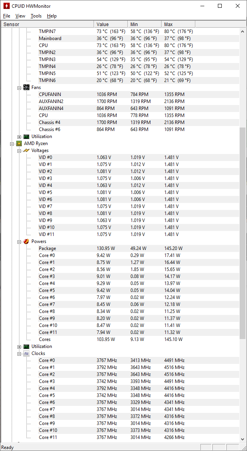247x451 pixels.
Task: Click the AMD Ryzen label
Action: [x=36, y=143]
